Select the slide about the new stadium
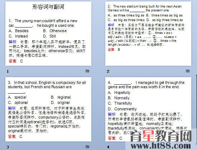Image resolution: width=197 pixels, height=150 pixels. coord(148,34)
